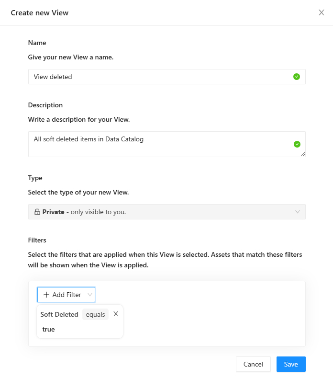Open the Type dropdown showing Private

pyautogui.click(x=163, y=212)
